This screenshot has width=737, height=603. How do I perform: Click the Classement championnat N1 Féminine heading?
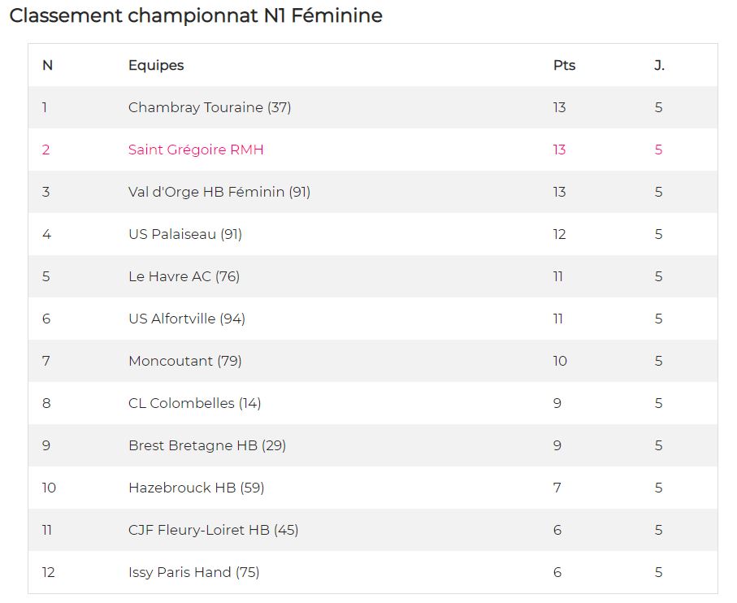(x=196, y=15)
